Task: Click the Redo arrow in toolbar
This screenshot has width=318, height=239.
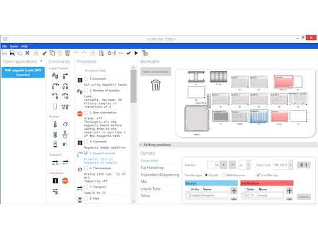Action: pyautogui.click(x=84, y=53)
